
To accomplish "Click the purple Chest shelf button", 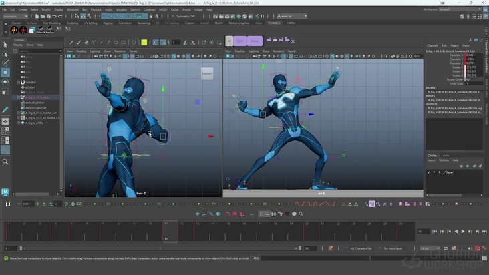I will coord(255,41).
